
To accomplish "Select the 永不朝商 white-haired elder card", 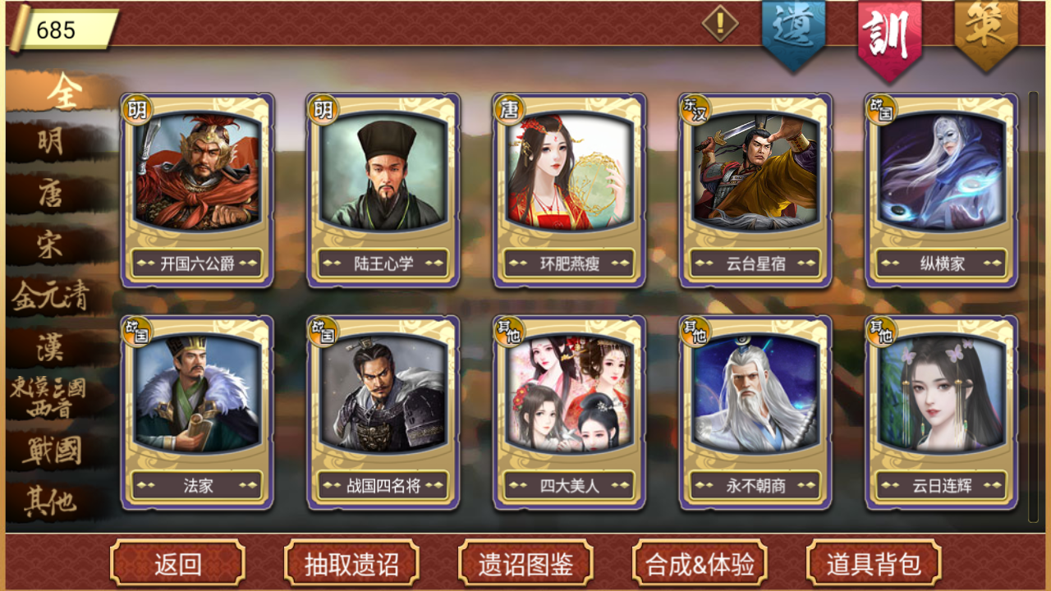I will pyautogui.click(x=755, y=413).
